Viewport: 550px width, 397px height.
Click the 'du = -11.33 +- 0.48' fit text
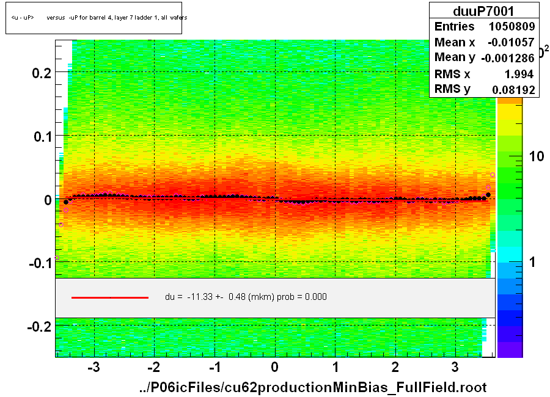[246, 297]
